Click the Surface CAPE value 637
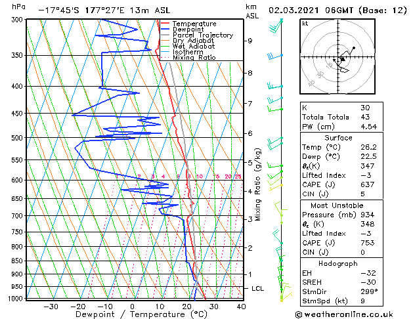 (368, 184)
